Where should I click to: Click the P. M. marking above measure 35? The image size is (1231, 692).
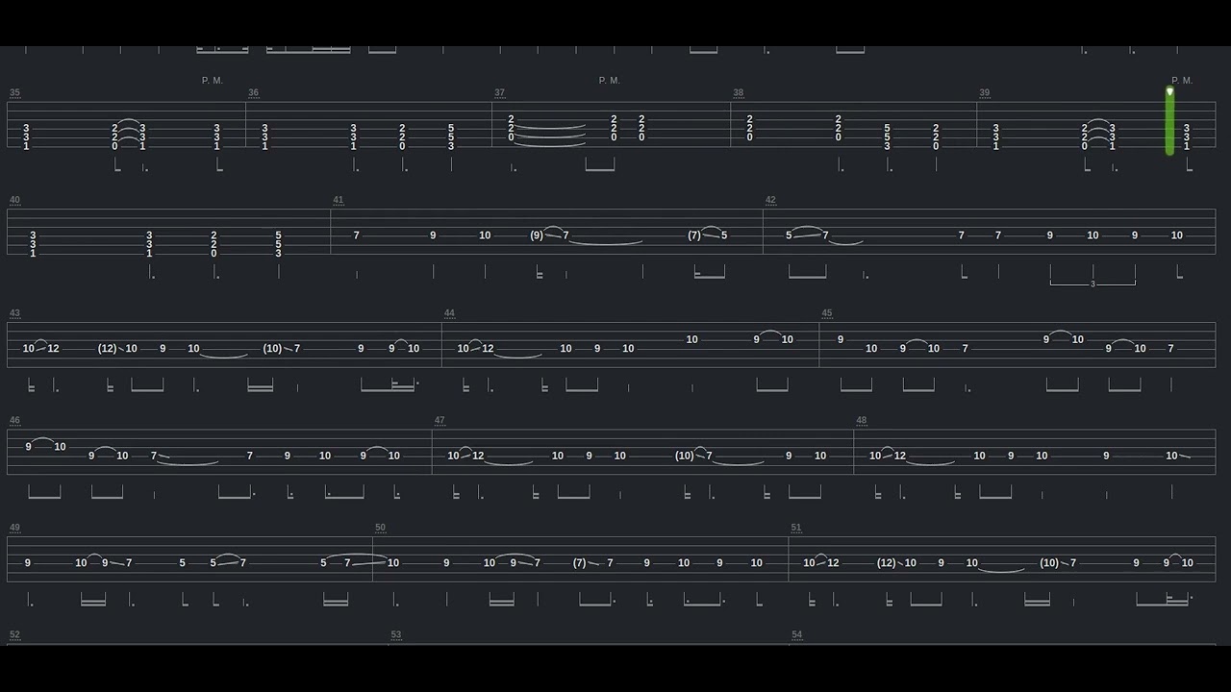pyautogui.click(x=213, y=81)
